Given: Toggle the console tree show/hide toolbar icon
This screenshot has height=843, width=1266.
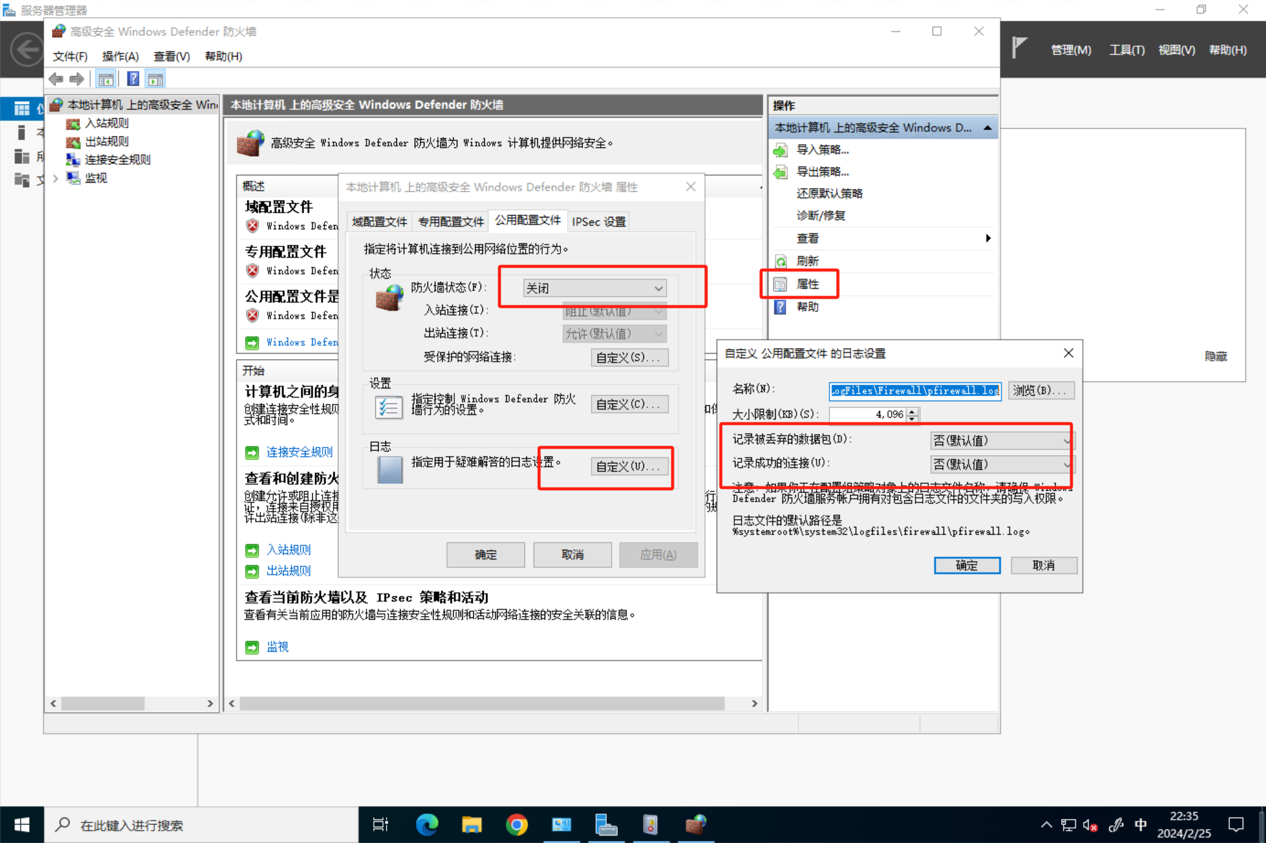Looking at the screenshot, I should pos(105,78).
